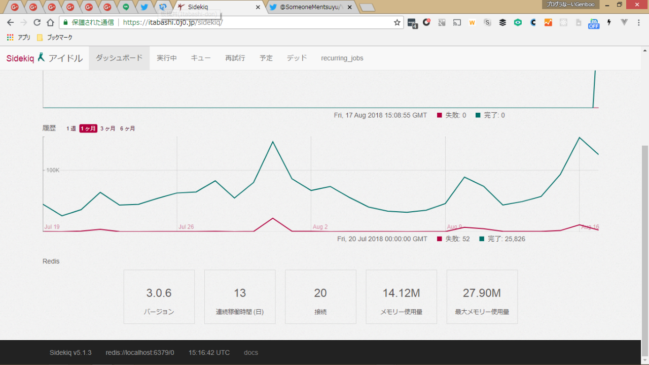Select the 1週 history range
Viewport: 649px width, 365px height.
pos(71,128)
